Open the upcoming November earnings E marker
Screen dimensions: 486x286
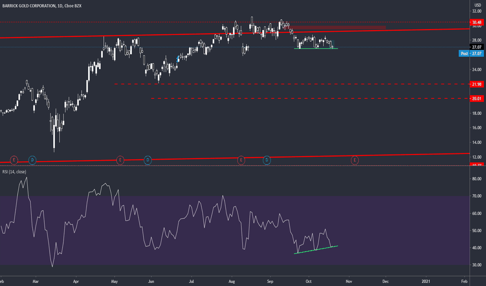[x=355, y=160]
